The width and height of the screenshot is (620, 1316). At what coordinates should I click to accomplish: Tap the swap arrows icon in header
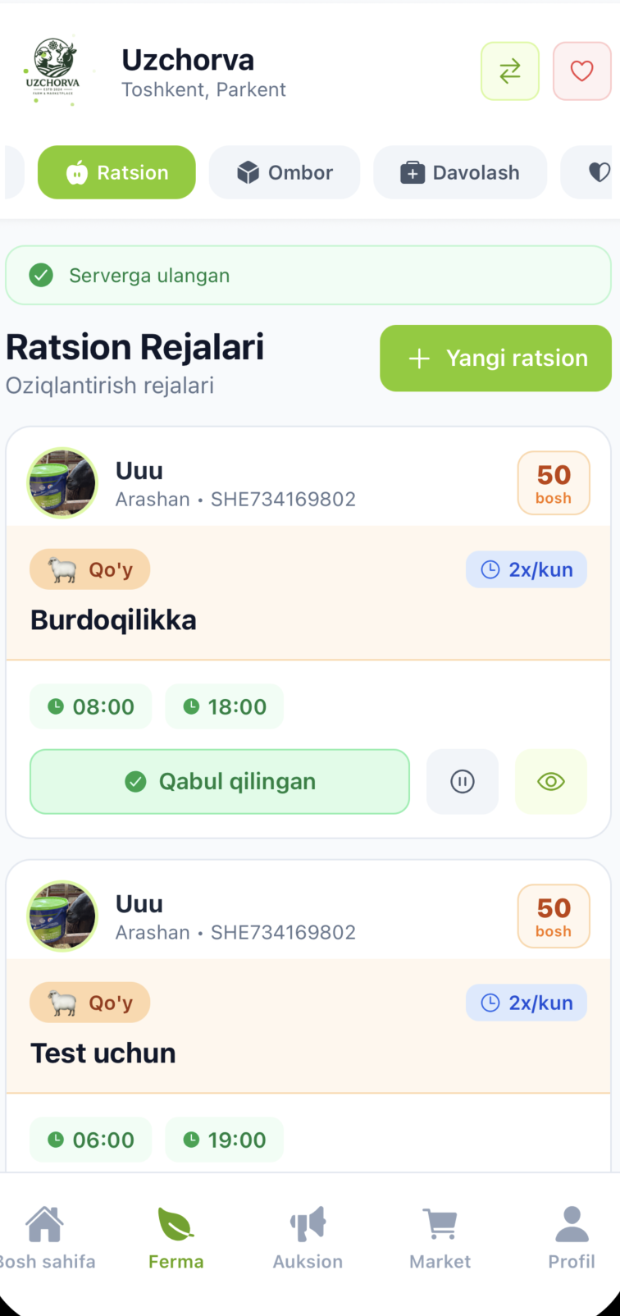pyautogui.click(x=509, y=71)
